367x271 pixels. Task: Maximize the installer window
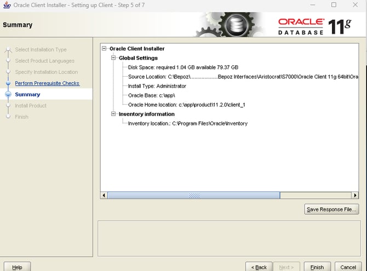tap(334, 5)
